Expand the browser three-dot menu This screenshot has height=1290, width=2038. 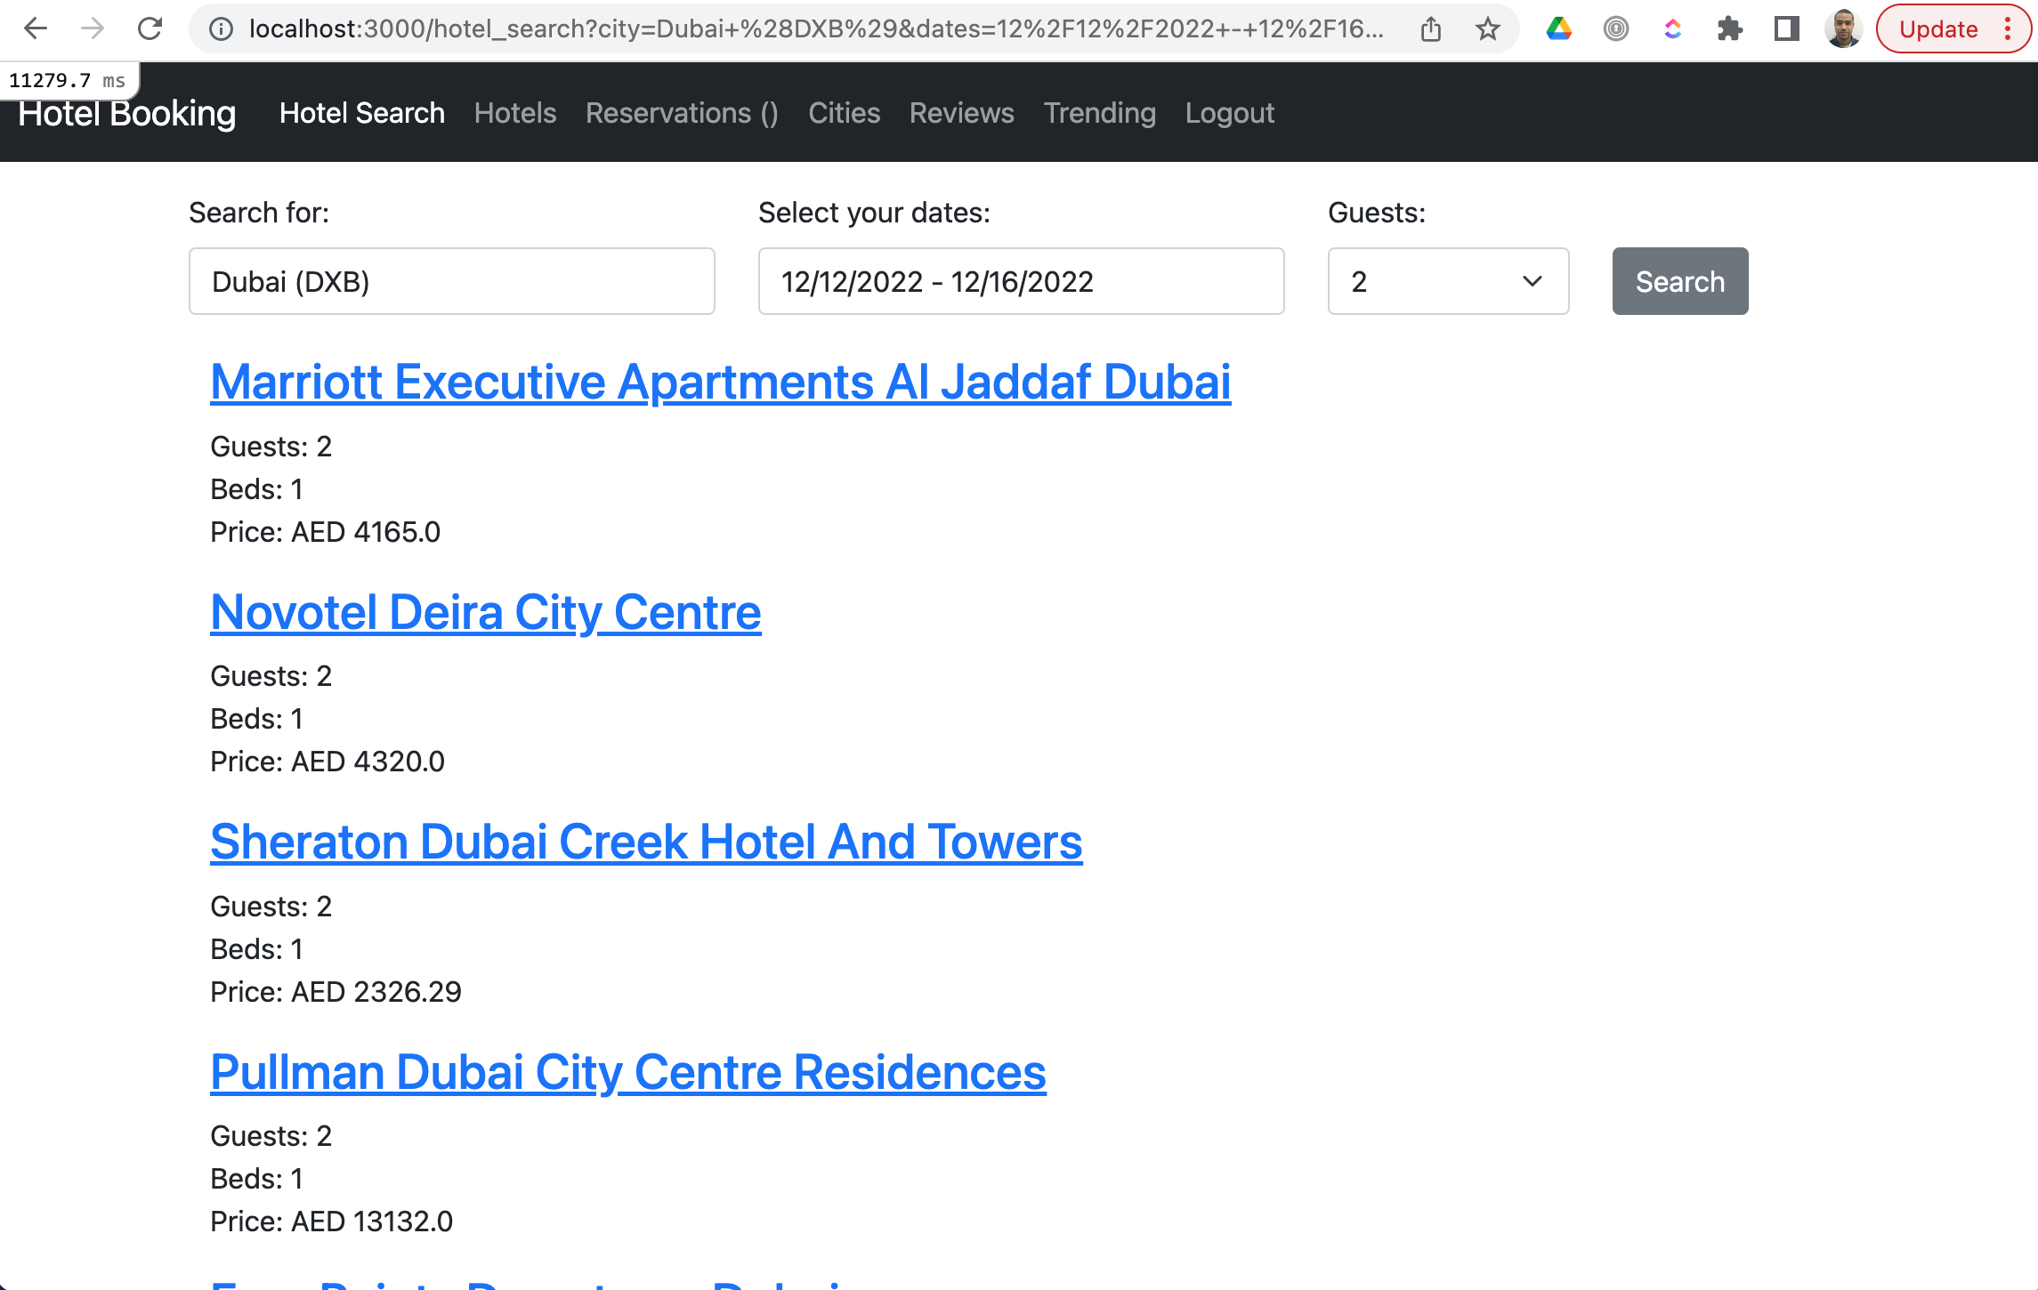[2007, 28]
